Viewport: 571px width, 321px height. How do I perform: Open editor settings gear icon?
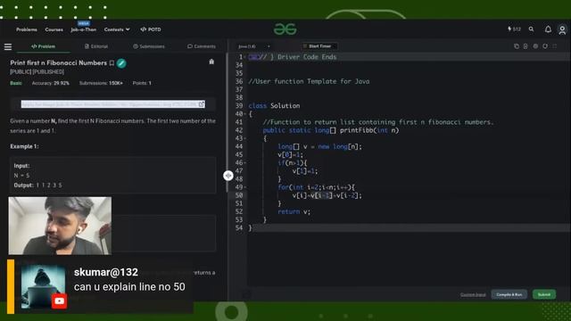pyautogui.click(x=535, y=46)
